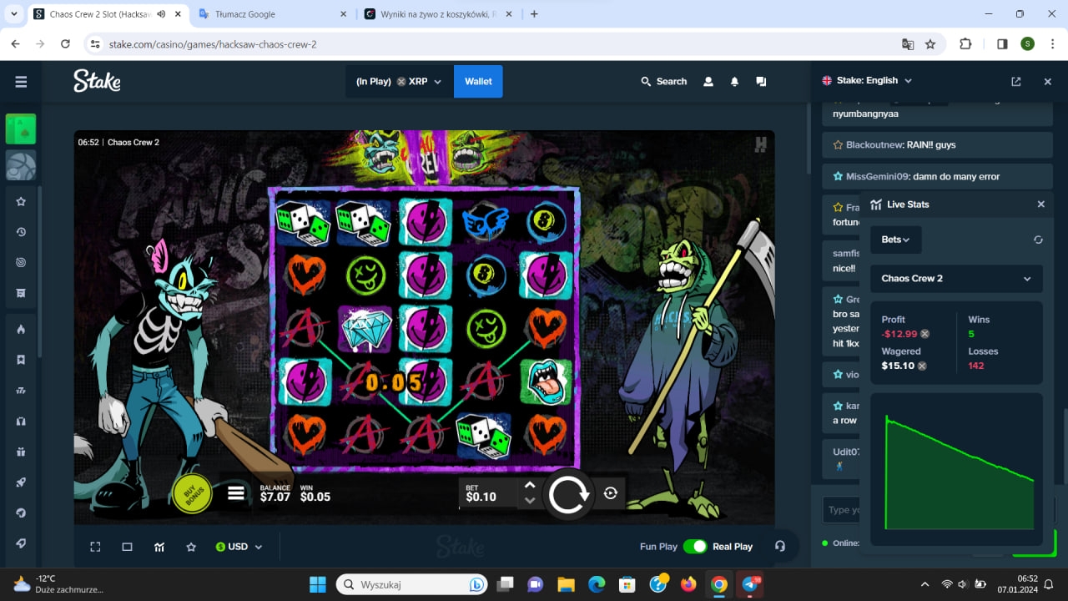The height and width of the screenshot is (601, 1068).
Task: Spin the reels with the big spin button
Action: point(568,494)
